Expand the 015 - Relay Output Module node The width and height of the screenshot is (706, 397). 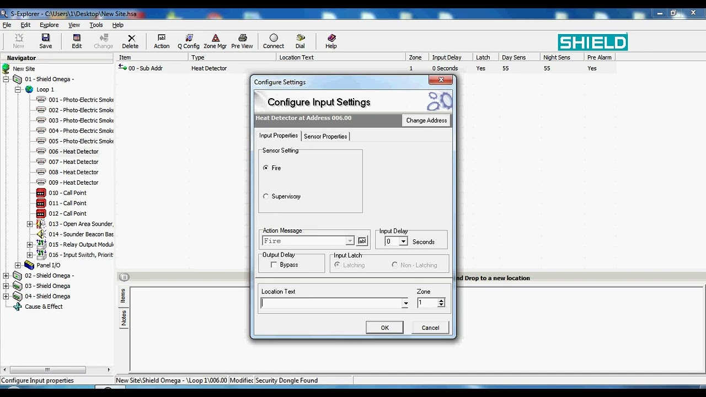coord(30,245)
